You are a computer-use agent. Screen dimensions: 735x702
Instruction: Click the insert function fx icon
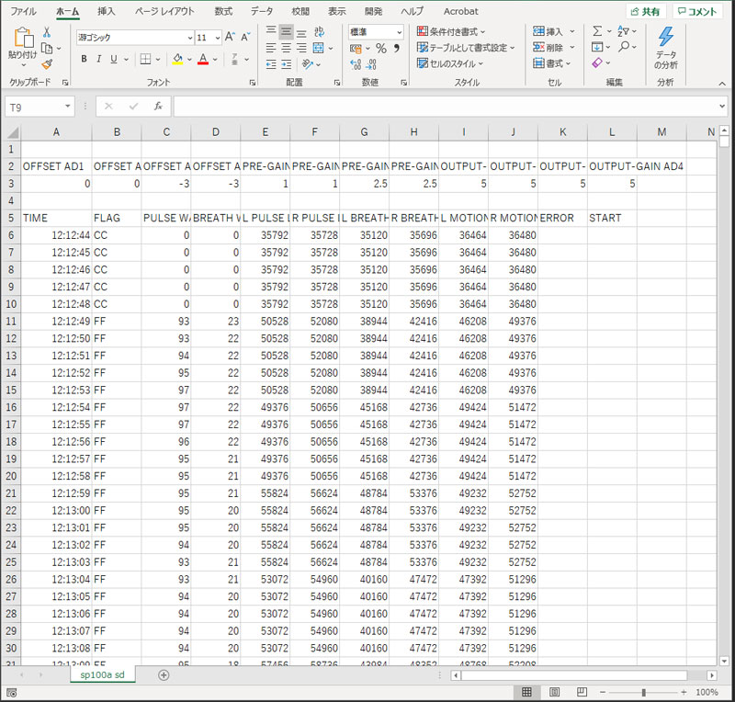158,107
